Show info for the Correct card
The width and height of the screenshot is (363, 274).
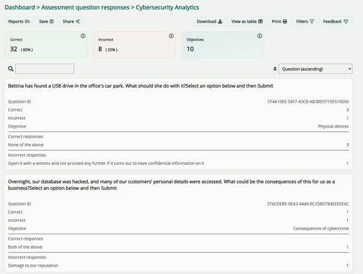[x=83, y=36]
